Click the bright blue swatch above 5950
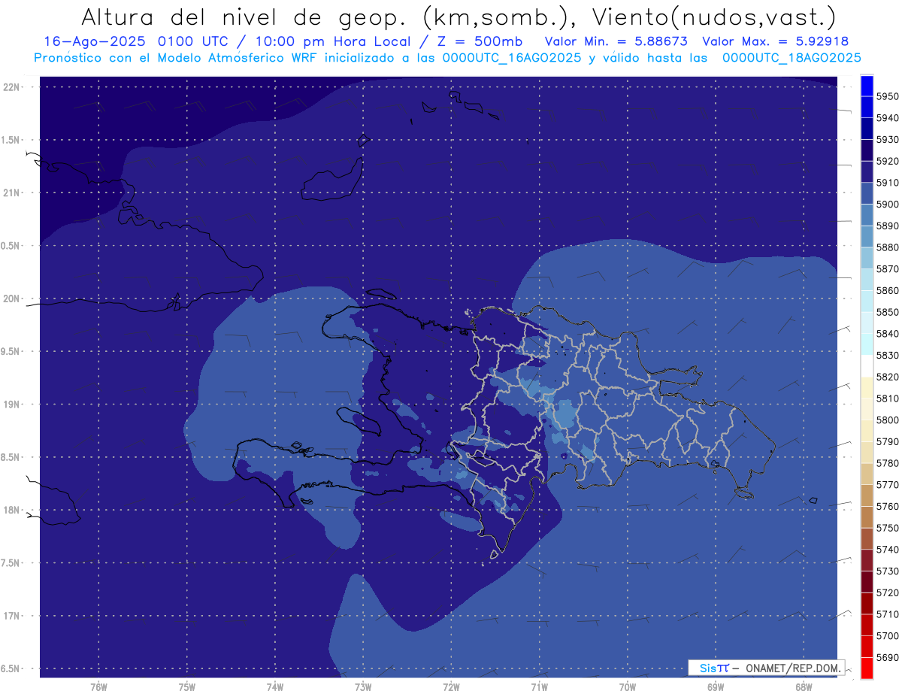This screenshot has width=902, height=697. pos(867,85)
